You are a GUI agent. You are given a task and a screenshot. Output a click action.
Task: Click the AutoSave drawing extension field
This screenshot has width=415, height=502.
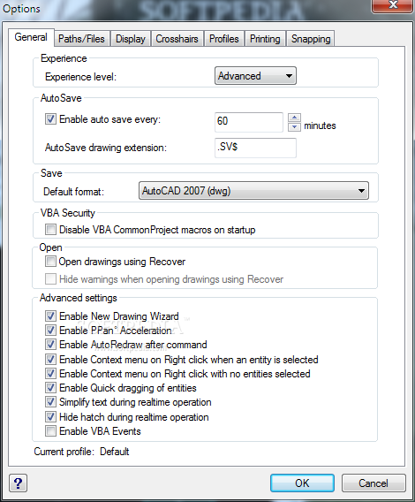tap(255, 148)
